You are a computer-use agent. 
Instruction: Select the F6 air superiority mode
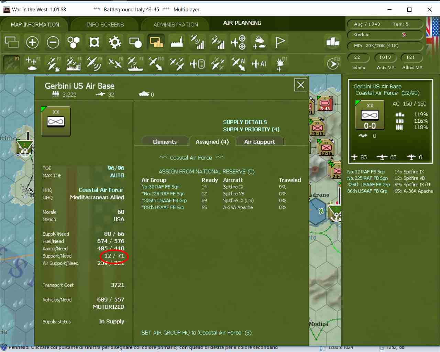tap(115, 64)
